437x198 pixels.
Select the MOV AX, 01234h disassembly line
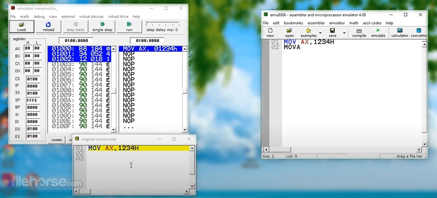150,49
